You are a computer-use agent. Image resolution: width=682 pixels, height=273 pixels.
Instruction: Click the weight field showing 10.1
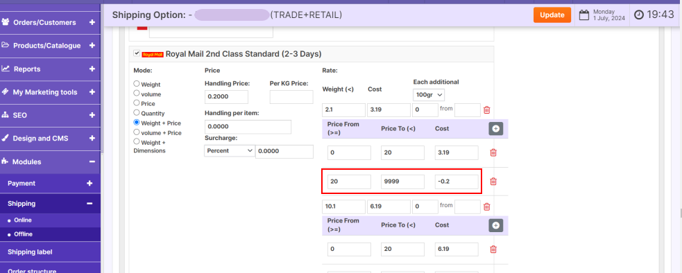pos(344,206)
